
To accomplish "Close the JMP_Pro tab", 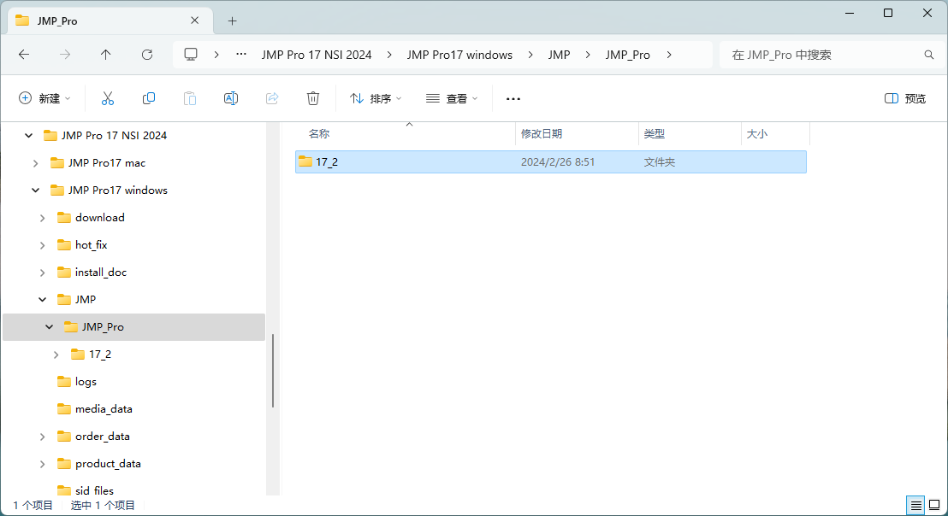I will pyautogui.click(x=195, y=21).
